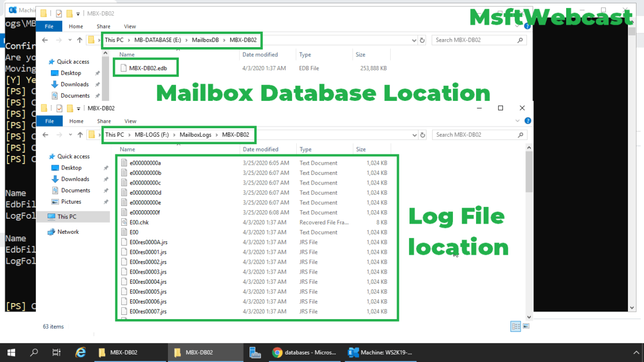Open the File menu
644x362 pixels.
tap(49, 121)
